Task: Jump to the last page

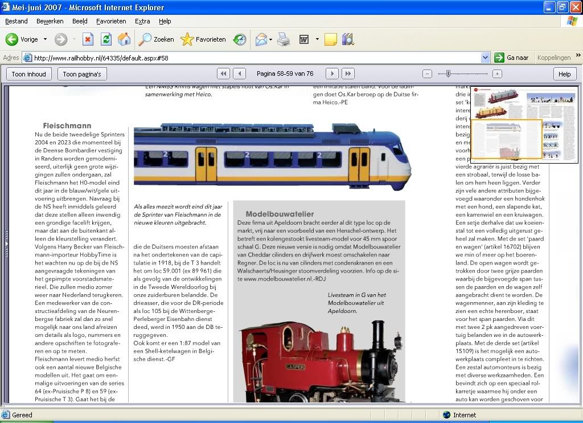Action: (348, 74)
